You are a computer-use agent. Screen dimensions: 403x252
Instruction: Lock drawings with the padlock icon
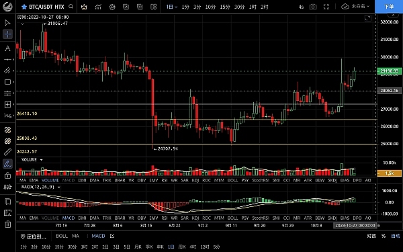coord(7,175)
